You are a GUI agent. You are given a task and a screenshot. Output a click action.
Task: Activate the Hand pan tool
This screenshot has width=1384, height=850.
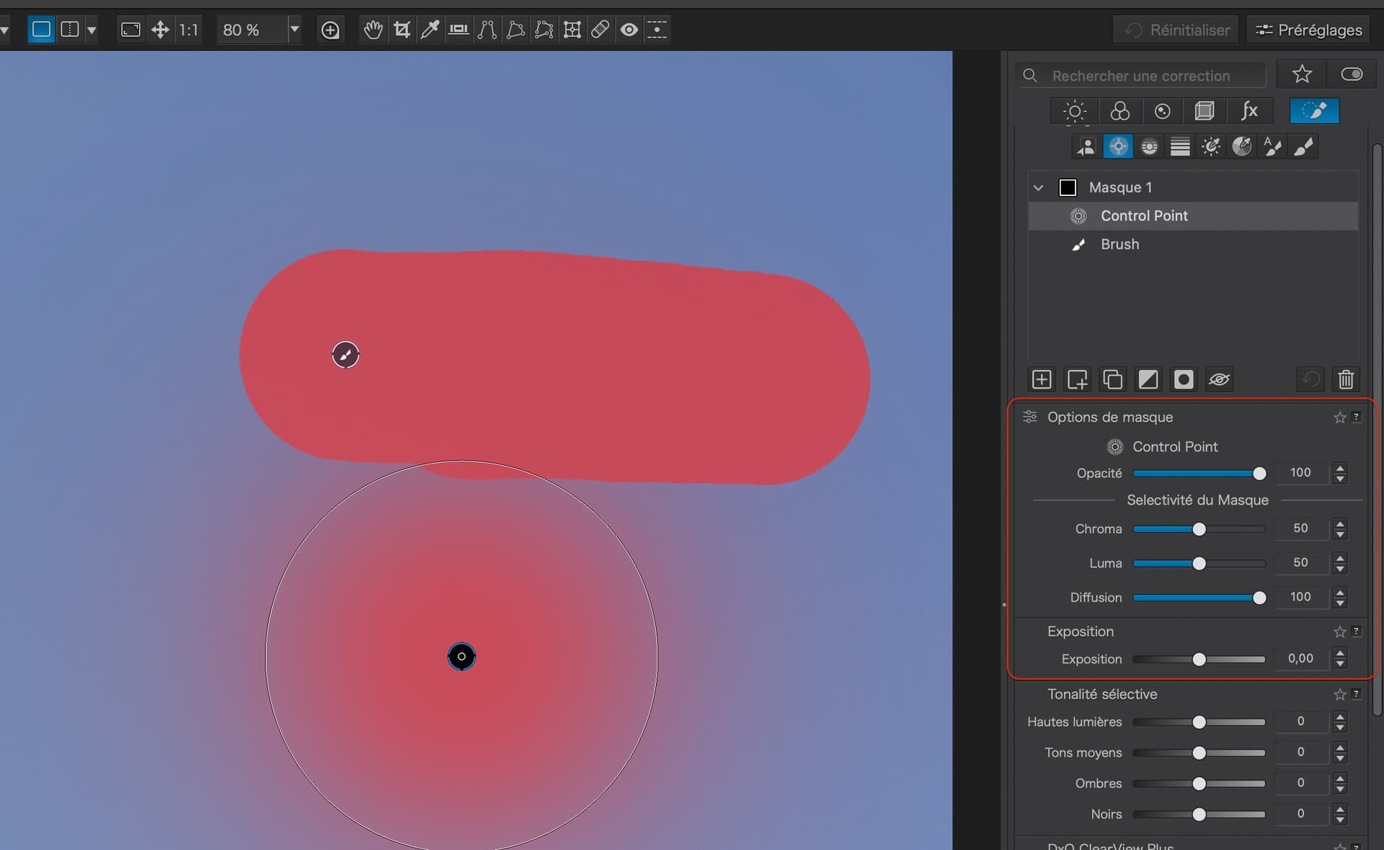point(373,30)
